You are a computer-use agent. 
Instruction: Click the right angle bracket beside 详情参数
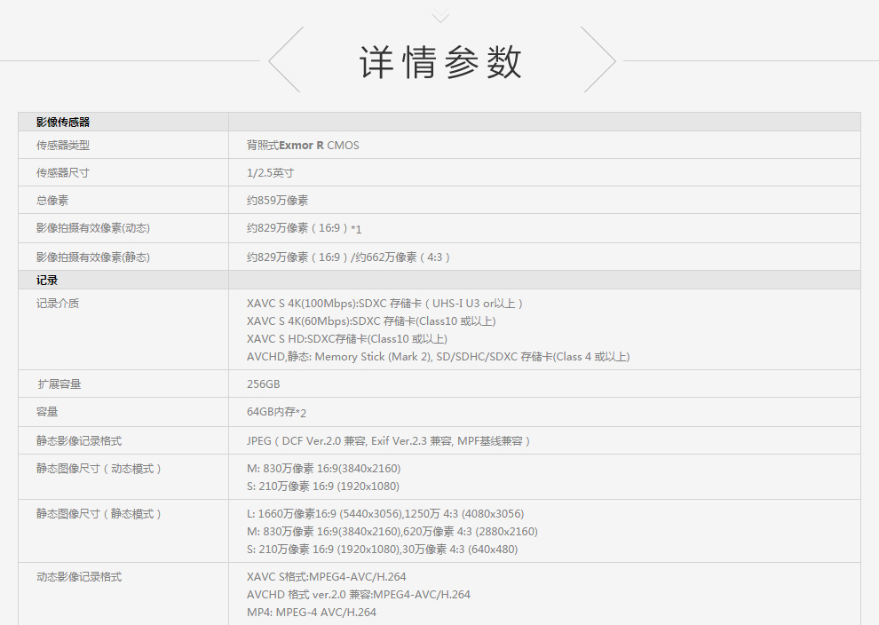(x=598, y=59)
